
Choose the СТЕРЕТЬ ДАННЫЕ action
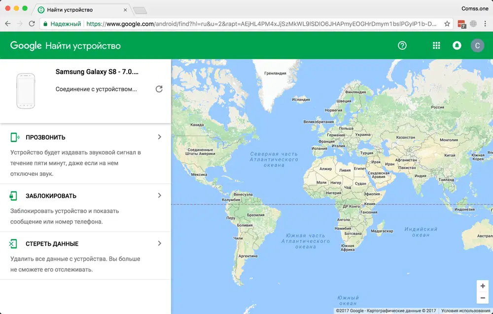pos(85,256)
